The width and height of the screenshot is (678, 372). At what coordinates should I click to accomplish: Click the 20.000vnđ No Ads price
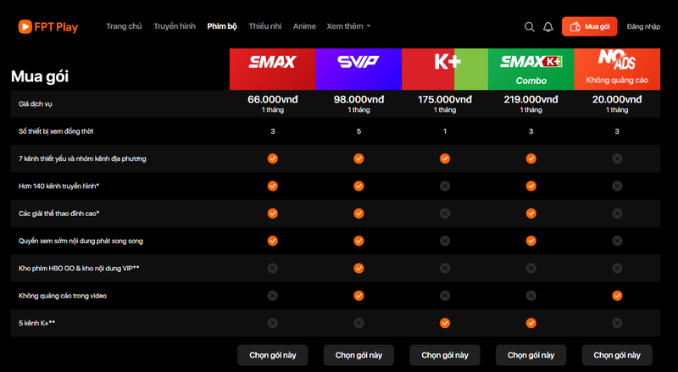click(617, 99)
